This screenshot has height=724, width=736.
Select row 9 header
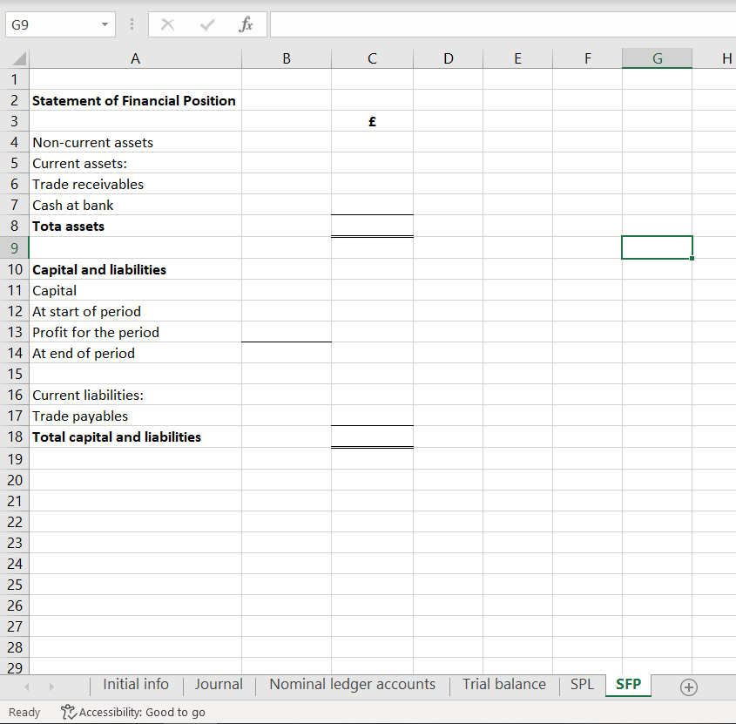coord(14,248)
